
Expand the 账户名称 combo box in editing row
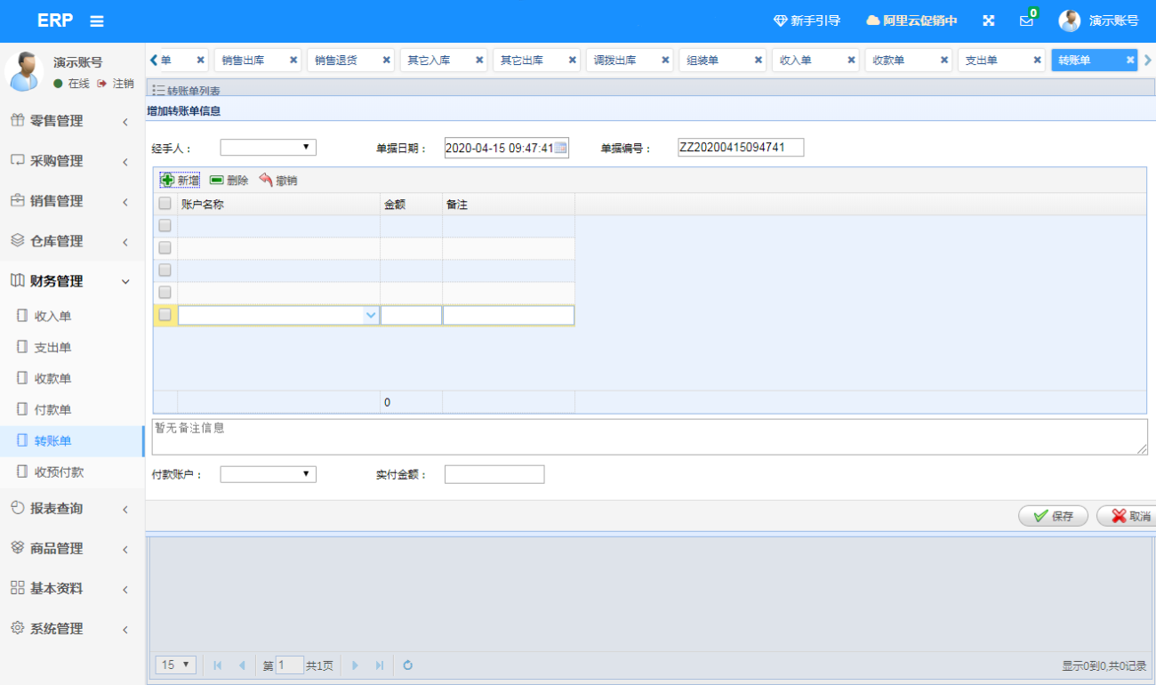[371, 315]
